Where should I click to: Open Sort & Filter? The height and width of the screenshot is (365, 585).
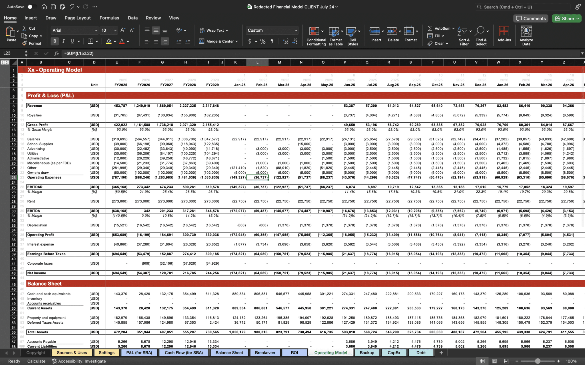pyautogui.click(x=464, y=36)
